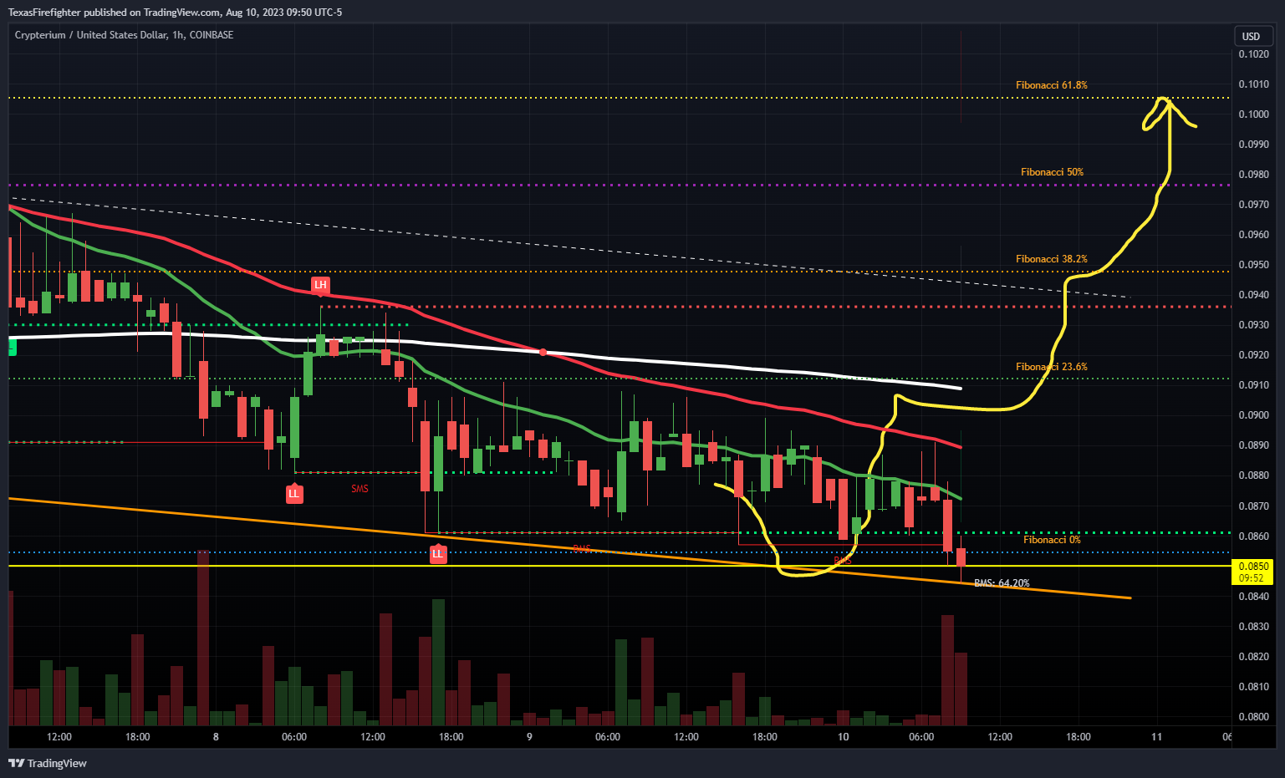Click 0.0910 on the price axis
Image resolution: width=1285 pixels, height=778 pixels.
point(1253,385)
